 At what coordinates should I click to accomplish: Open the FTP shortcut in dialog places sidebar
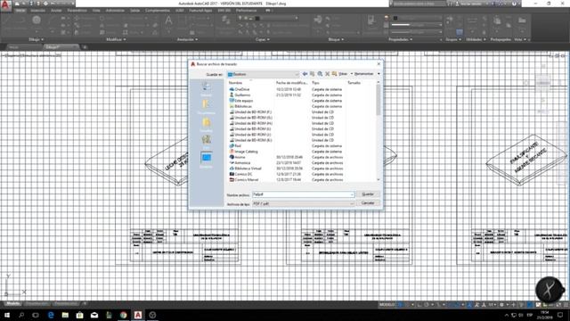[x=206, y=141]
